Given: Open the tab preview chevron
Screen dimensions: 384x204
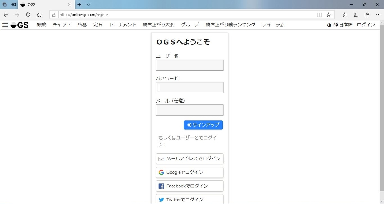Looking at the screenshot, I should pos(89,4).
